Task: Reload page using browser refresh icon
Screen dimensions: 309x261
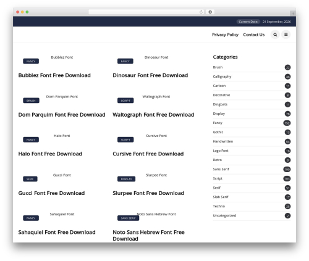Action: pyautogui.click(x=201, y=12)
